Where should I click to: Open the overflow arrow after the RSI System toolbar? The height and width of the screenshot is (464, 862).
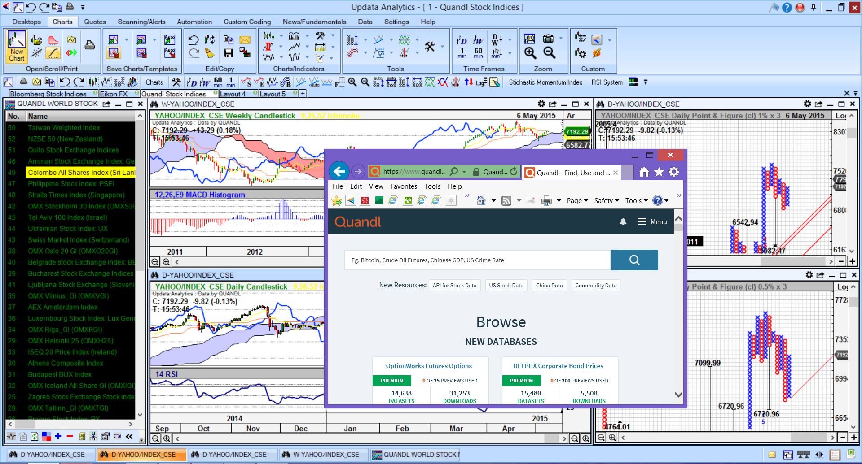point(646,82)
